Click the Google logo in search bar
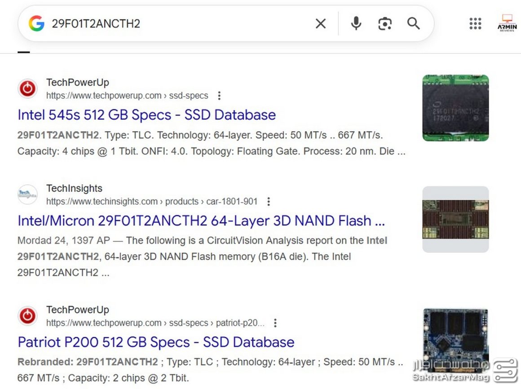 pos(36,23)
